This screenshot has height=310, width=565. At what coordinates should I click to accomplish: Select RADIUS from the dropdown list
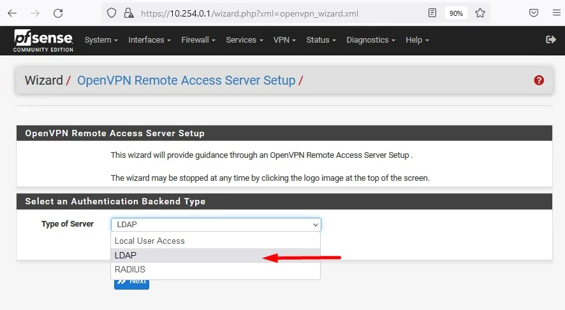coord(216,269)
